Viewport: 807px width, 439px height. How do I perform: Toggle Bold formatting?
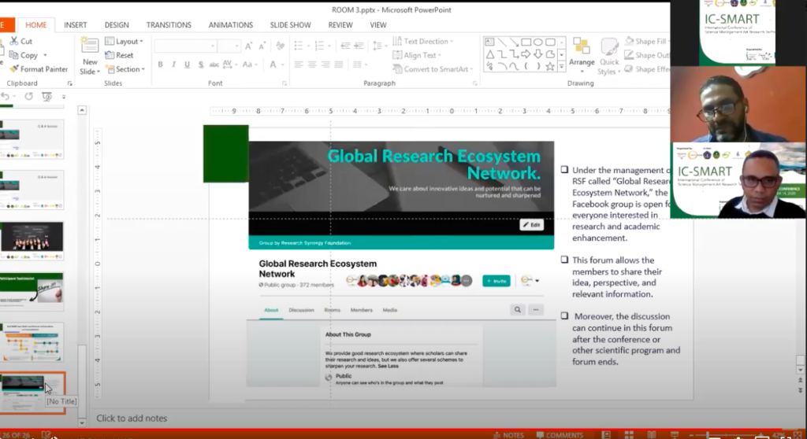click(161, 65)
